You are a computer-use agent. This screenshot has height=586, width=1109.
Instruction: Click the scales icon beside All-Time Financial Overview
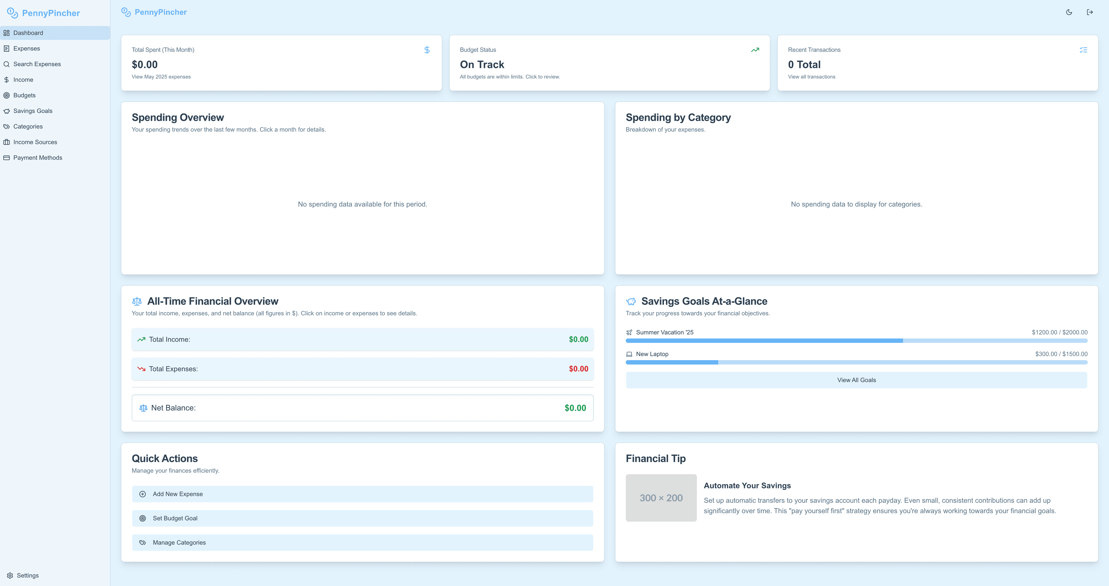point(137,302)
